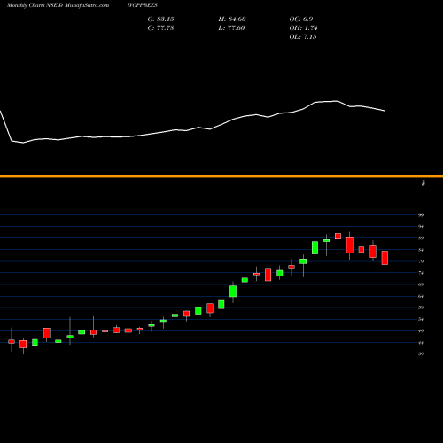Screen dimensions: 443x443
Task: Click the 44 price axis label
Action: tap(421, 343)
